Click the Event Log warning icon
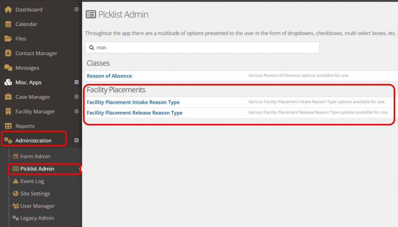Screen dimensions: 398x227 tap(16, 181)
